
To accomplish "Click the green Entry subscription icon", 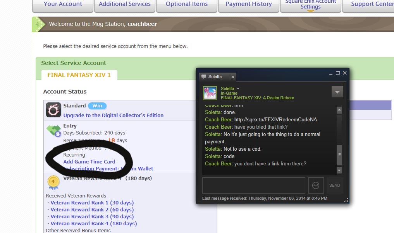I will click(54, 131).
